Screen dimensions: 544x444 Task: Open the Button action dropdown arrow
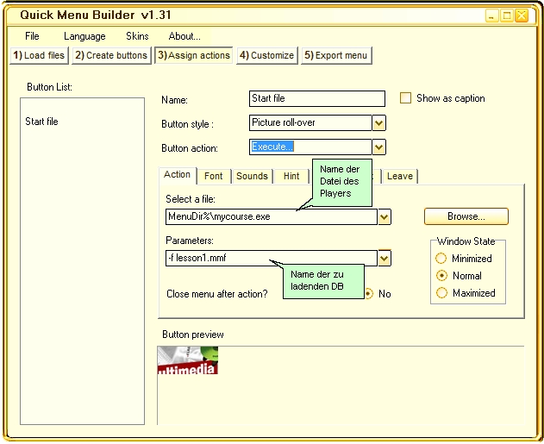pyautogui.click(x=378, y=147)
